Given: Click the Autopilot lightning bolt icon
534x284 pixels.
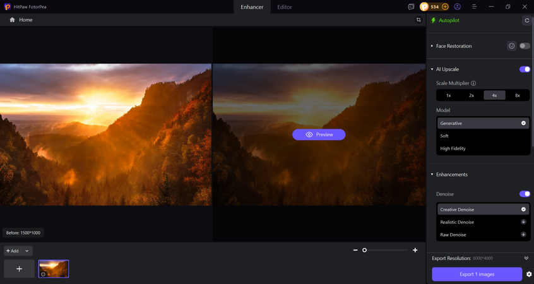Looking at the screenshot, I should [434, 20].
